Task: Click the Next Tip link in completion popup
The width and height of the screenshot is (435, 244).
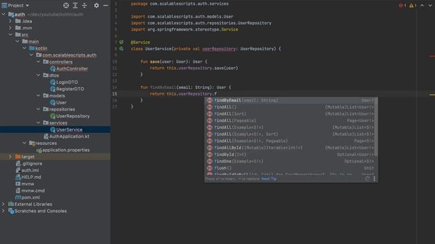Action: point(268,179)
